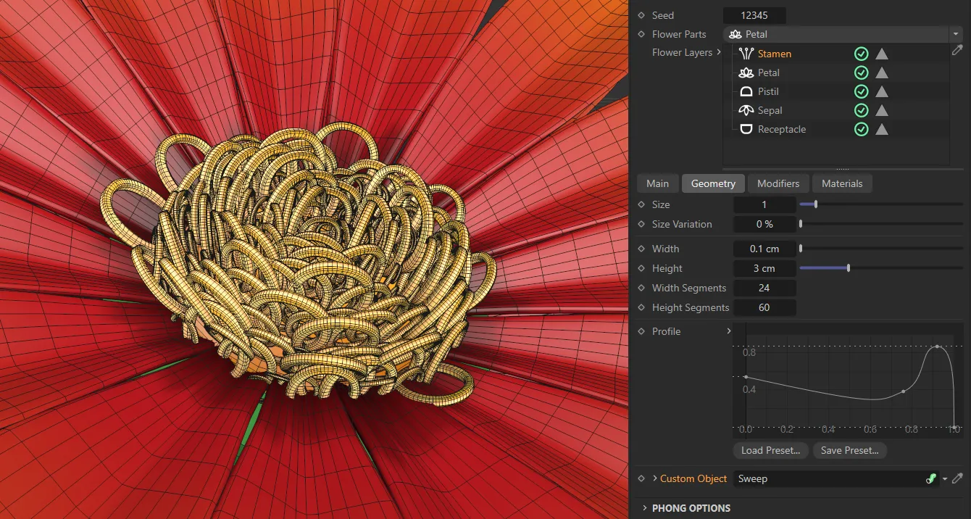Switch to the Modifiers tab
This screenshot has height=519, width=971.
[778, 183]
